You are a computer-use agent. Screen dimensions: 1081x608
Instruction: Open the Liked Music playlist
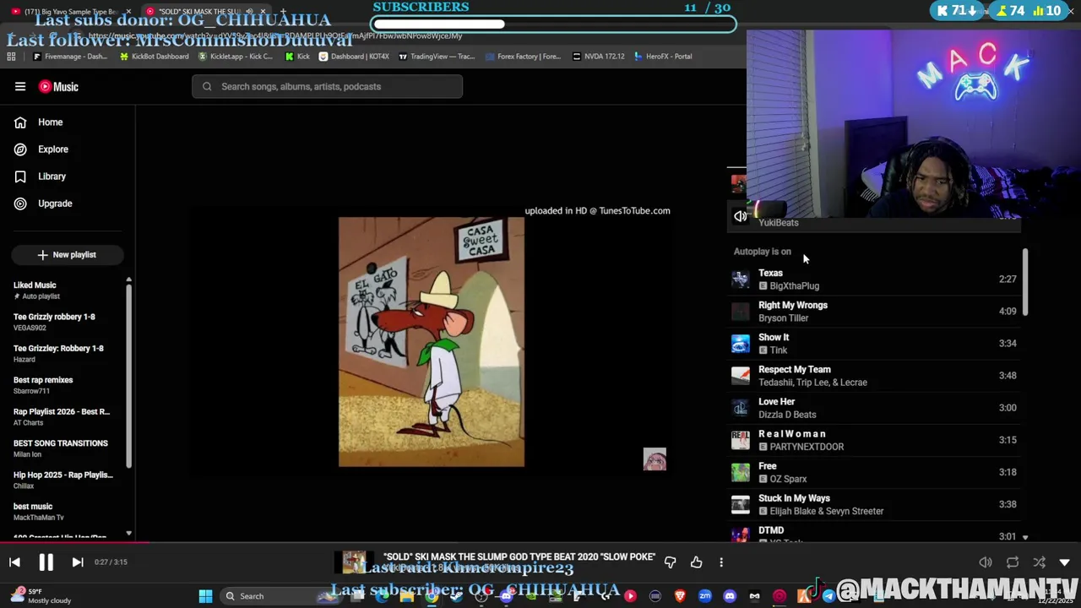(64, 290)
